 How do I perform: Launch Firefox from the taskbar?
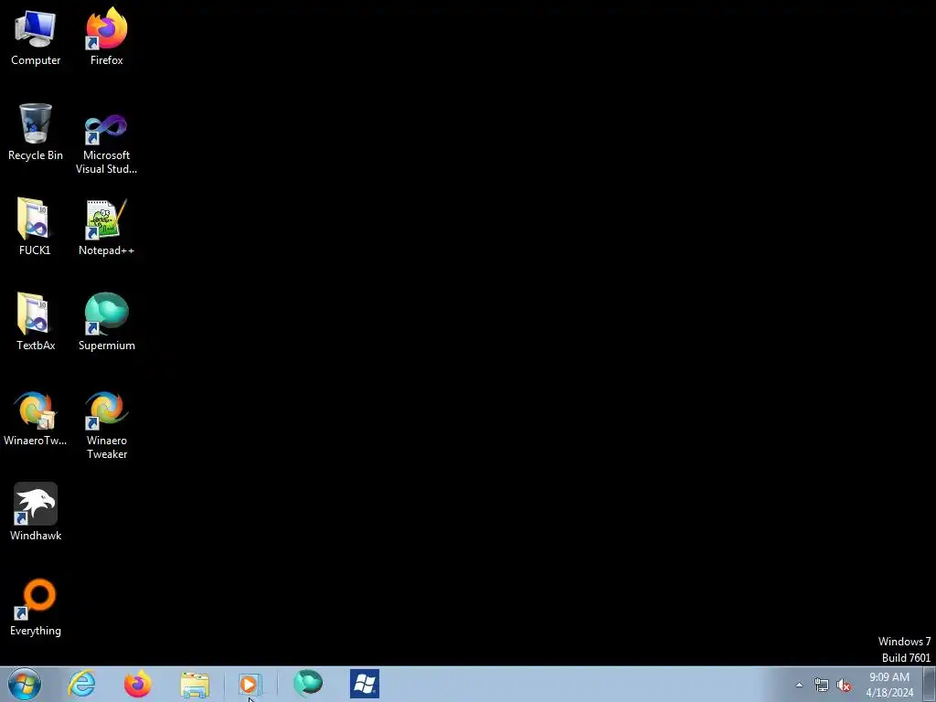pos(138,684)
